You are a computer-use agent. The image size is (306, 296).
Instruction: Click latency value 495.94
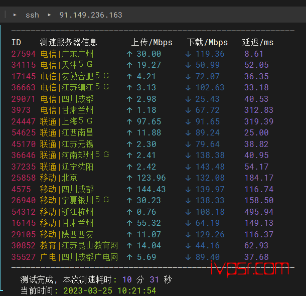[x=259, y=212]
